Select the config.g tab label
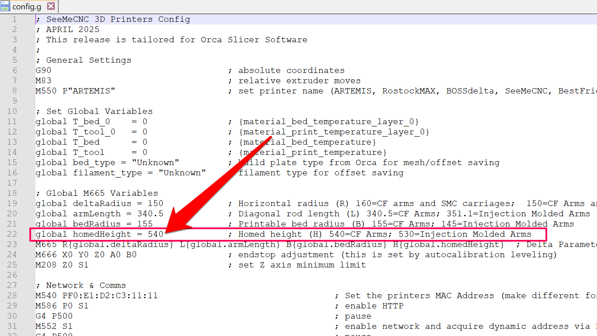This screenshot has width=597, height=336. (27, 7)
